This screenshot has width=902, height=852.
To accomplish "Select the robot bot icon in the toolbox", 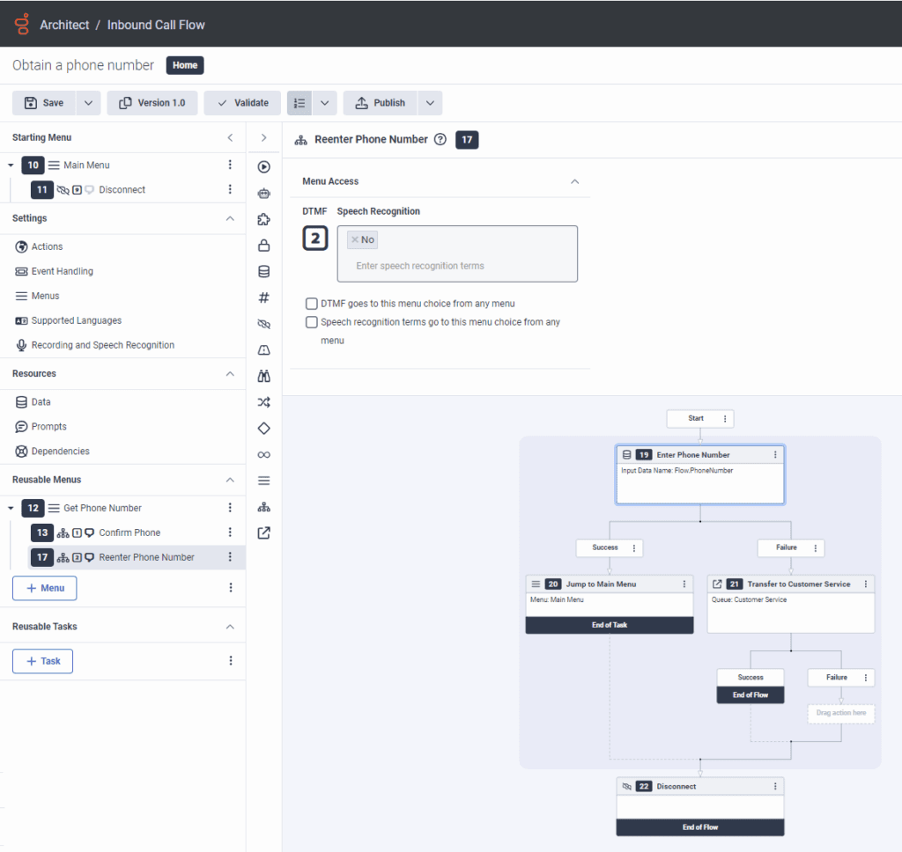I will tap(263, 194).
